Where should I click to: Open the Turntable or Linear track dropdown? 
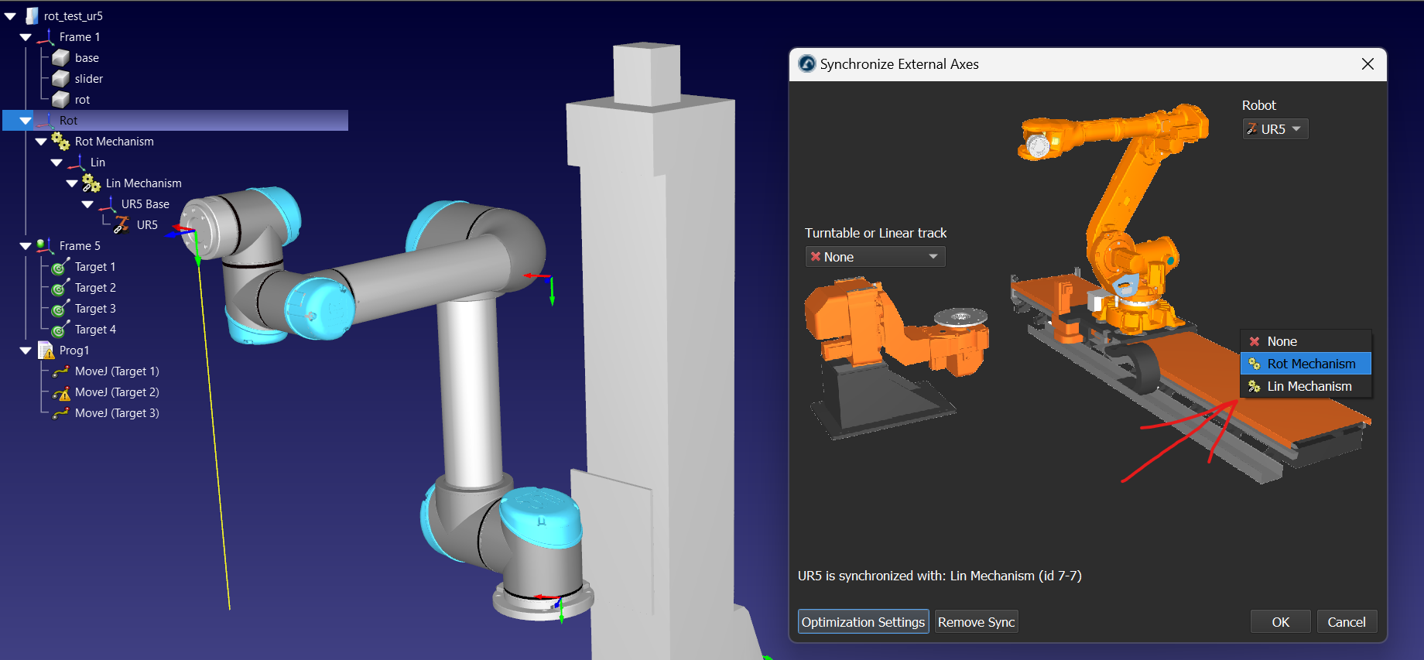875,257
